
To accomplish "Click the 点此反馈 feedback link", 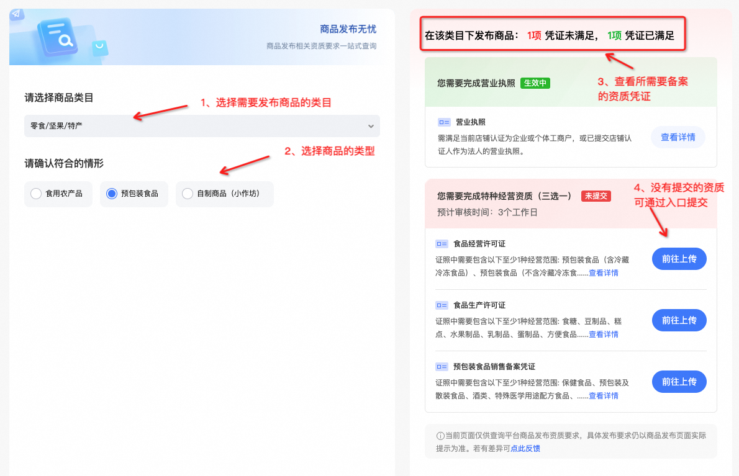I will [x=525, y=449].
